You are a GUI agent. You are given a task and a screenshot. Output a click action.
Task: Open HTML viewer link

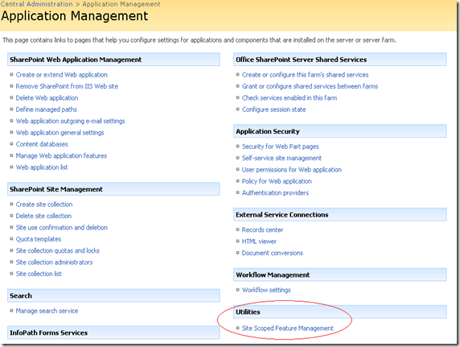pyautogui.click(x=259, y=242)
